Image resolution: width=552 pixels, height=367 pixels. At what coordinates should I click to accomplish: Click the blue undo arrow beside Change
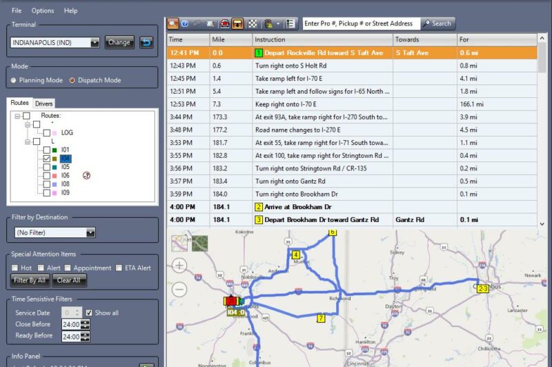pos(146,43)
